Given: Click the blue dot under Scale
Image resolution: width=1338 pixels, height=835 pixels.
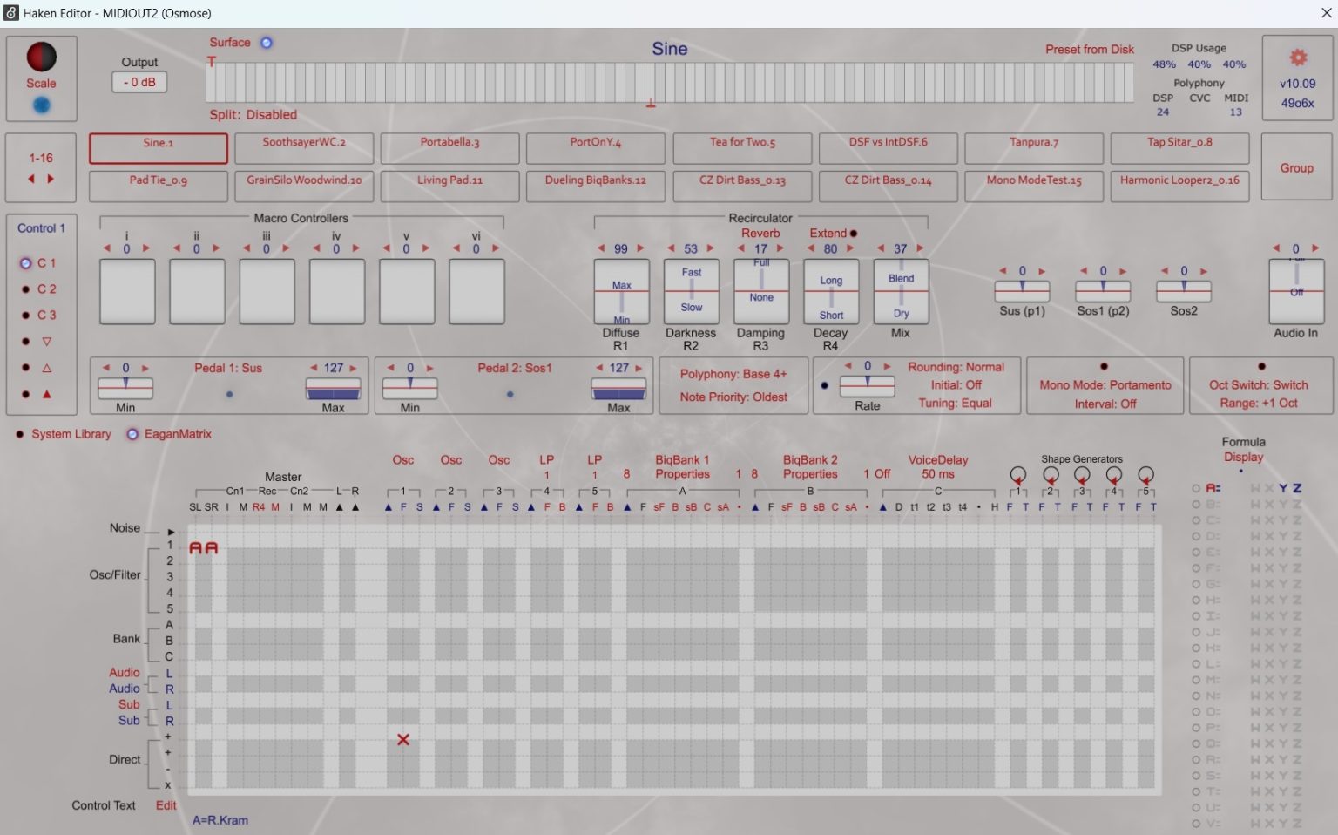Looking at the screenshot, I should click(x=41, y=105).
